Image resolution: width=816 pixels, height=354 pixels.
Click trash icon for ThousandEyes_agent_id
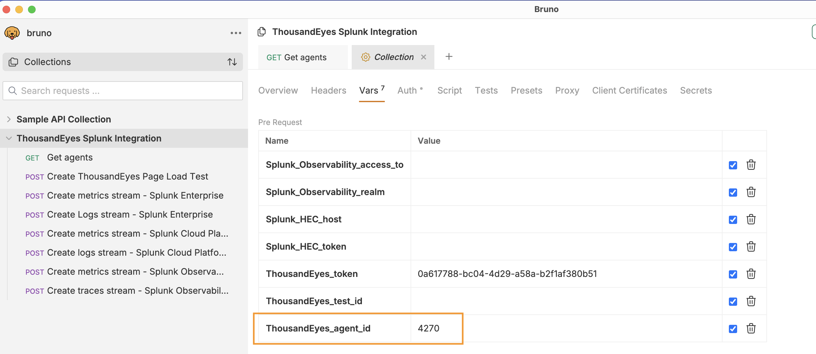tap(751, 328)
